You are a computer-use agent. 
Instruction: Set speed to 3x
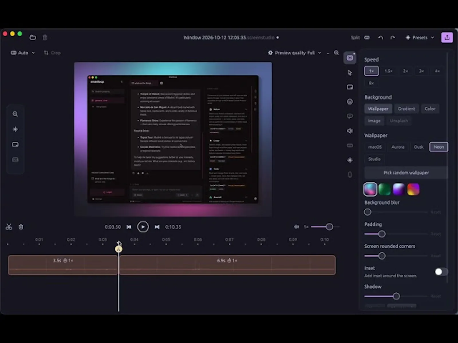(x=421, y=71)
